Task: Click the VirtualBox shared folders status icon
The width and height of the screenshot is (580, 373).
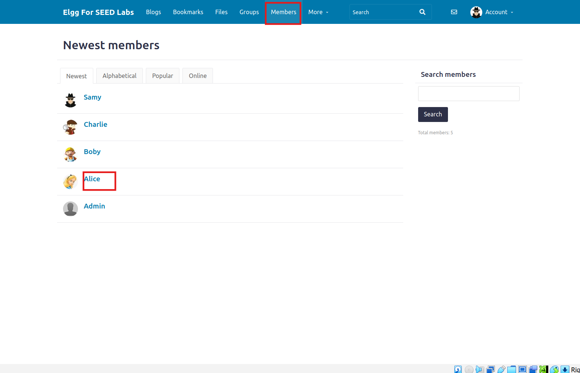Action: [512, 369]
